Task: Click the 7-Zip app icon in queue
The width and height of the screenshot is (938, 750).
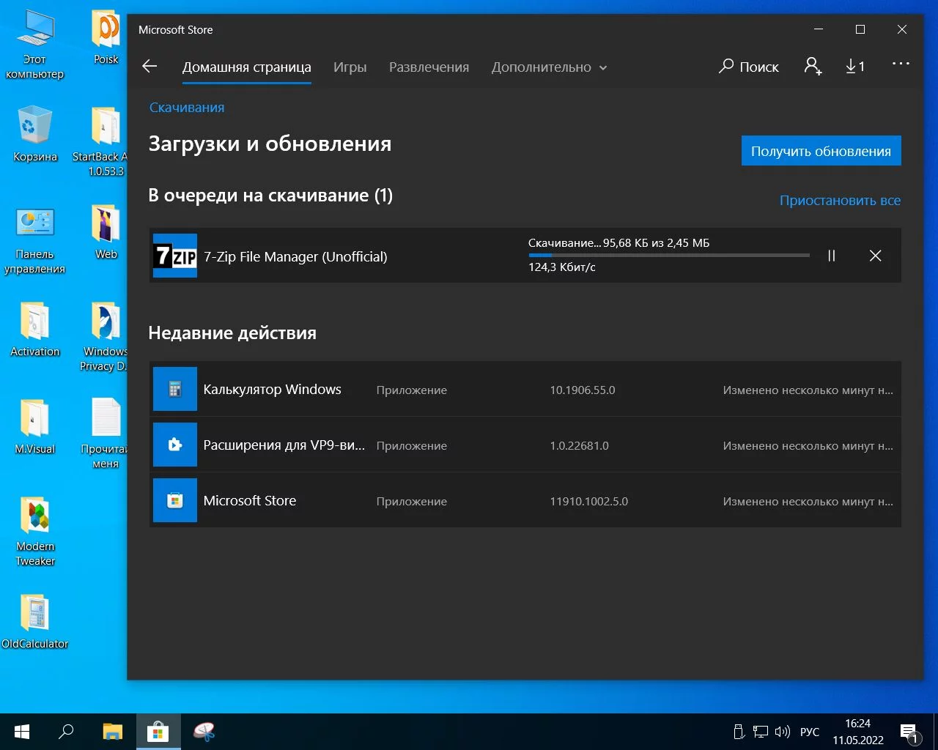Action: [175, 256]
